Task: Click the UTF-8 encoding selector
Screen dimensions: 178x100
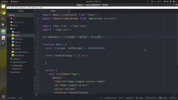Action: [121, 98]
